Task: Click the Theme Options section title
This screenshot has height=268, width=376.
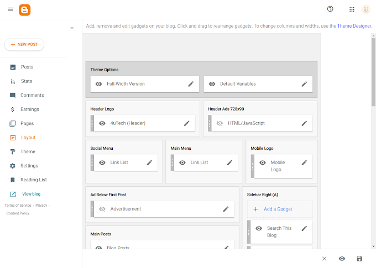Action: tap(105, 70)
